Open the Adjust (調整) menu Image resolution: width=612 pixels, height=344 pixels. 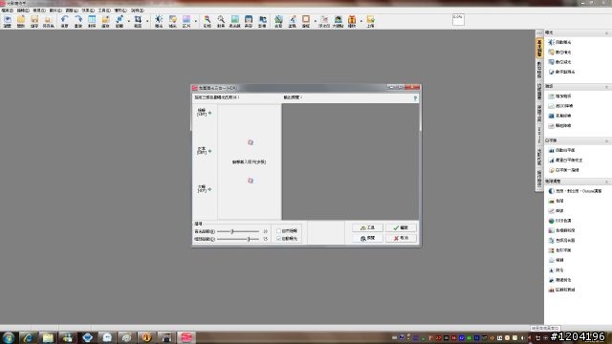coord(72,11)
